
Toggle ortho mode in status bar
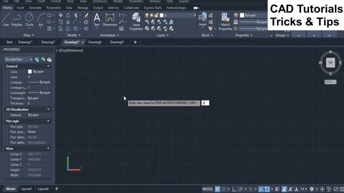pyautogui.click(x=234, y=189)
